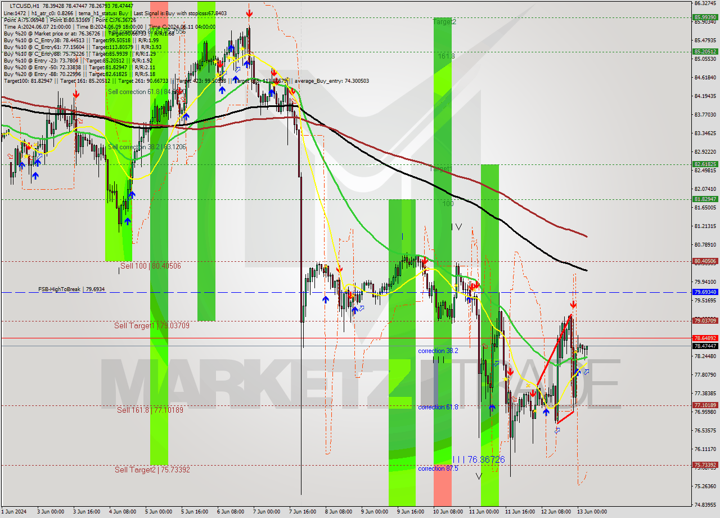
Task: Click the green 81.82947 price tag
Action: [705, 199]
